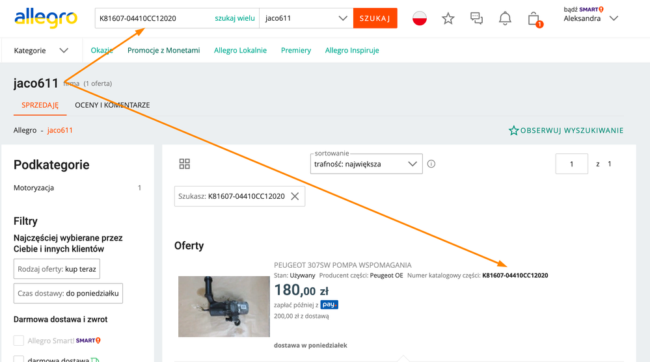Open Allegro Lokalnie link
Image resolution: width=650 pixels, height=362 pixels.
click(241, 50)
